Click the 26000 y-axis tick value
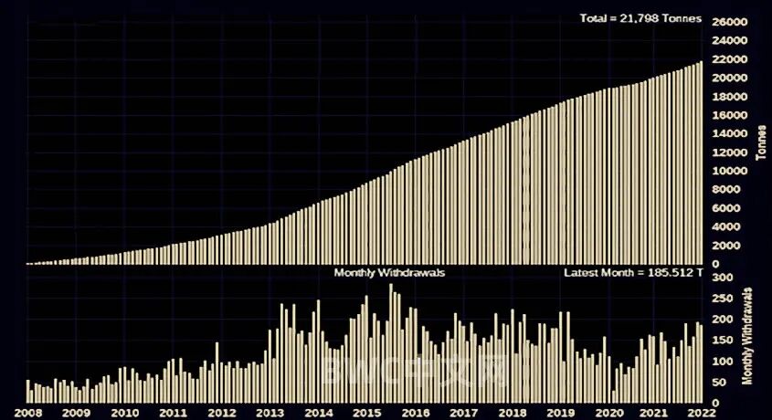The height and width of the screenshot is (420, 772). (x=729, y=22)
